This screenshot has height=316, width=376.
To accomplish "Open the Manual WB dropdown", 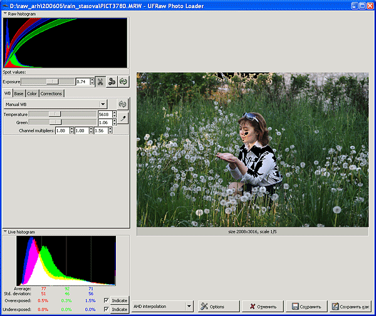I will [55, 104].
